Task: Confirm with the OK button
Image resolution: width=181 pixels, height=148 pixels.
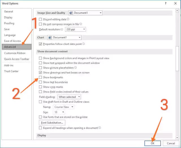Action: (x=152, y=143)
